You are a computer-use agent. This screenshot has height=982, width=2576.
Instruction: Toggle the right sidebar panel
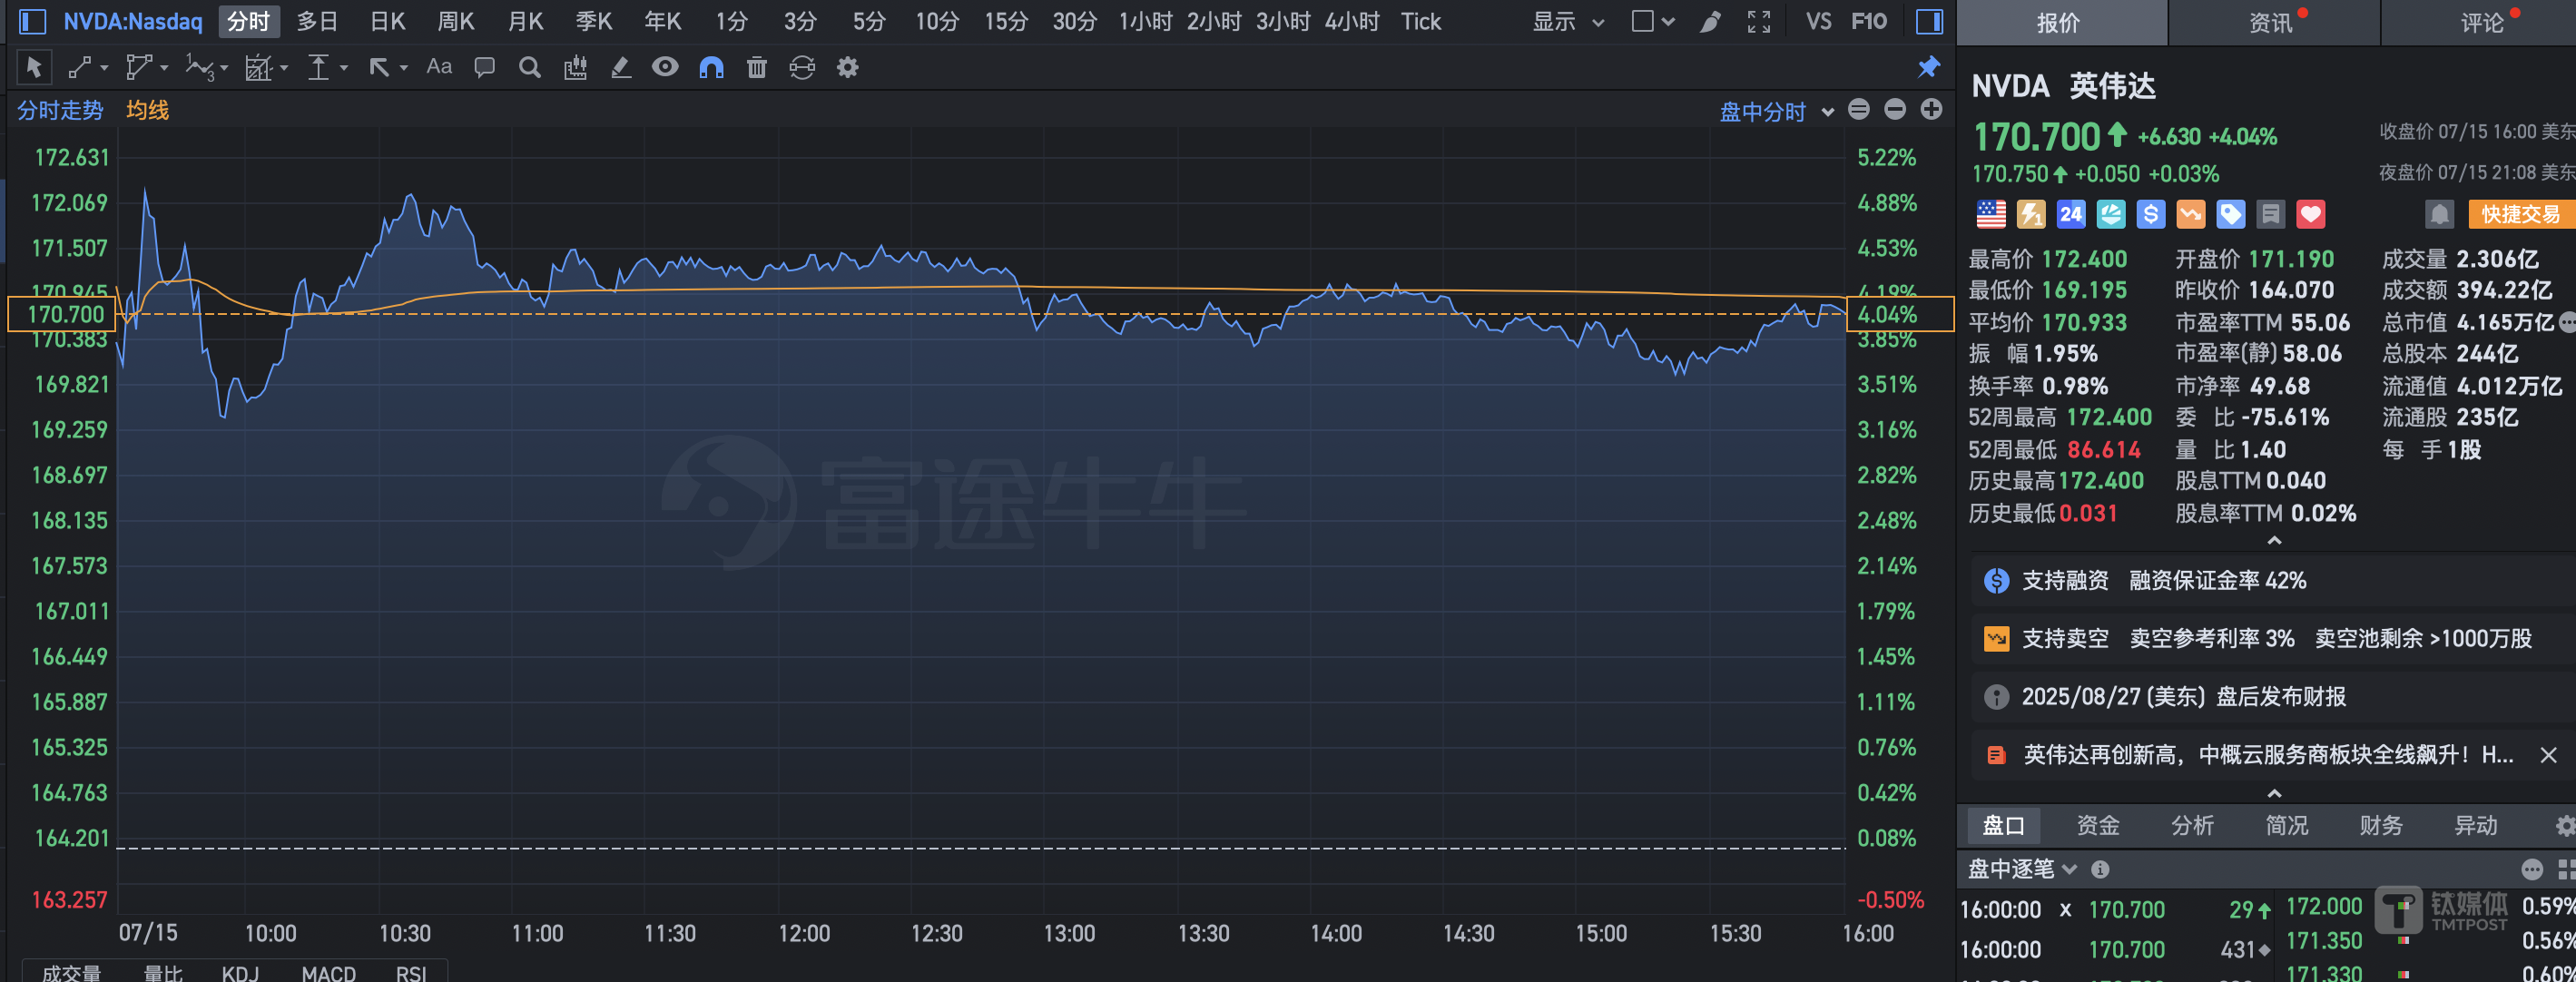coord(1929,22)
